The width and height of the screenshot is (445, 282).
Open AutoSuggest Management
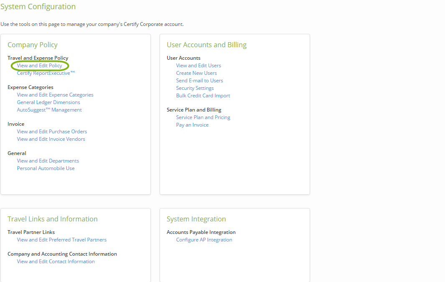(48, 109)
